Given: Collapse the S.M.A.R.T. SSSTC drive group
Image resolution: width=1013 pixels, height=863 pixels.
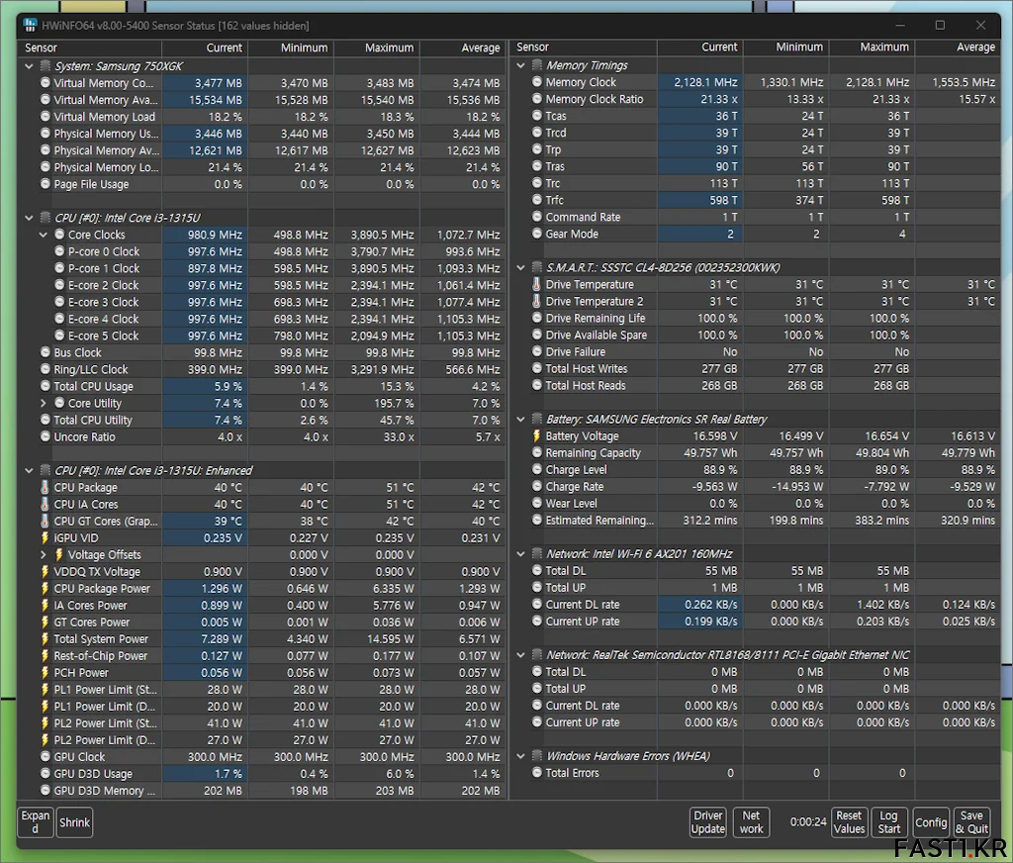Looking at the screenshot, I should tap(520, 267).
